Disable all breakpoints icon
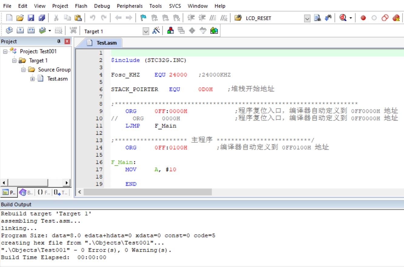Image resolution: width=404 pixels, height=267 pixels. tap(385, 18)
